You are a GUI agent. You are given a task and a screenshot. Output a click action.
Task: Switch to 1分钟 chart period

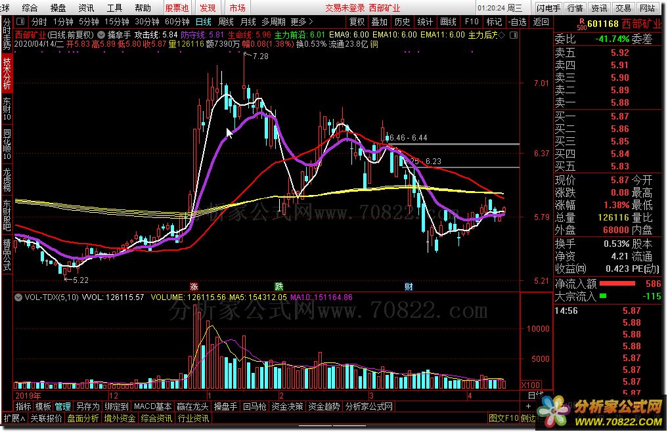pos(63,21)
